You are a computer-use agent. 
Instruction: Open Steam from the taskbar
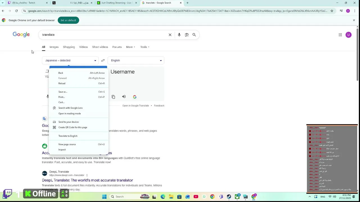(229, 196)
